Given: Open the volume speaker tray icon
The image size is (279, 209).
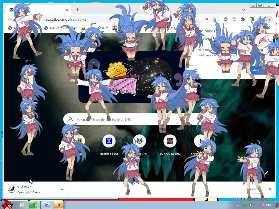Looking at the screenshot, I should [251, 205].
